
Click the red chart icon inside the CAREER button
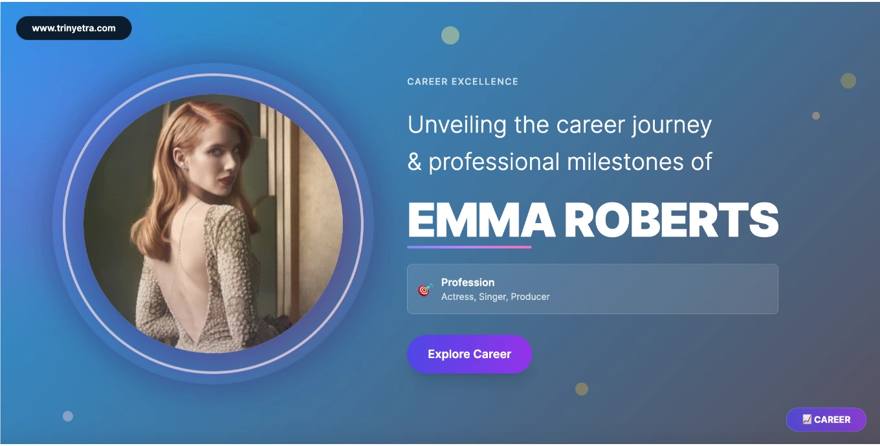coord(808,419)
